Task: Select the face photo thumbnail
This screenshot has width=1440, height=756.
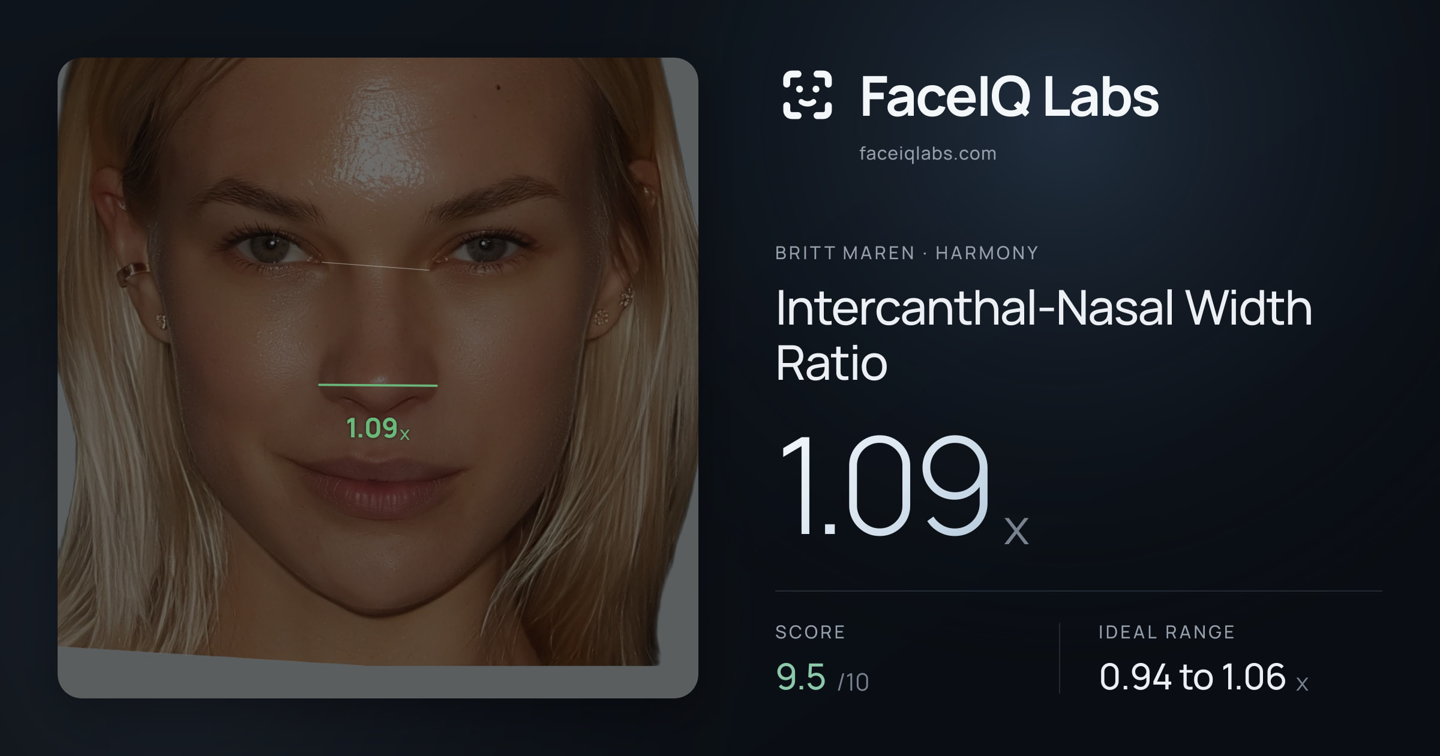Action: tap(378, 378)
